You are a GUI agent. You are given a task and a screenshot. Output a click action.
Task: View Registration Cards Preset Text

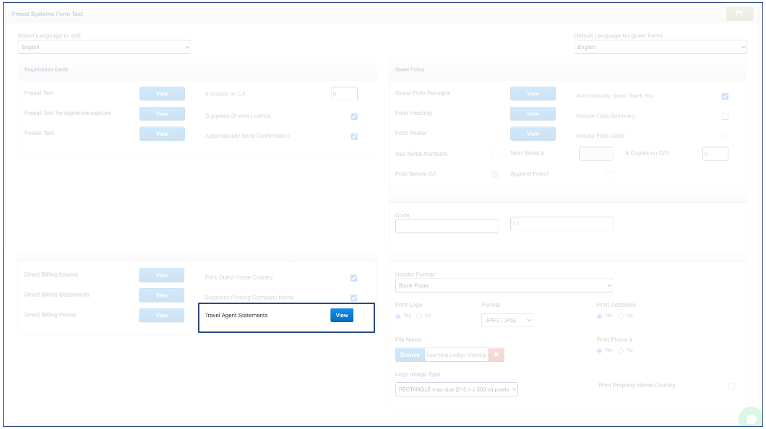162,94
